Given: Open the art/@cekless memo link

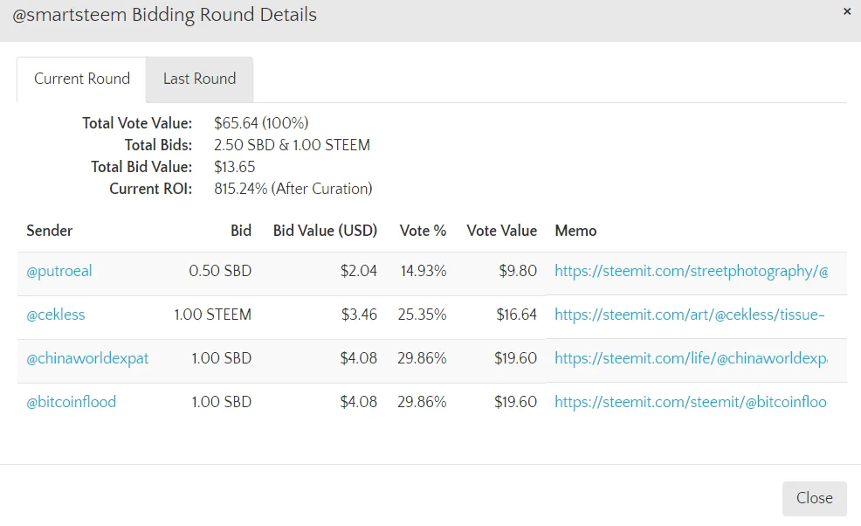Looking at the screenshot, I should pyautogui.click(x=689, y=315).
